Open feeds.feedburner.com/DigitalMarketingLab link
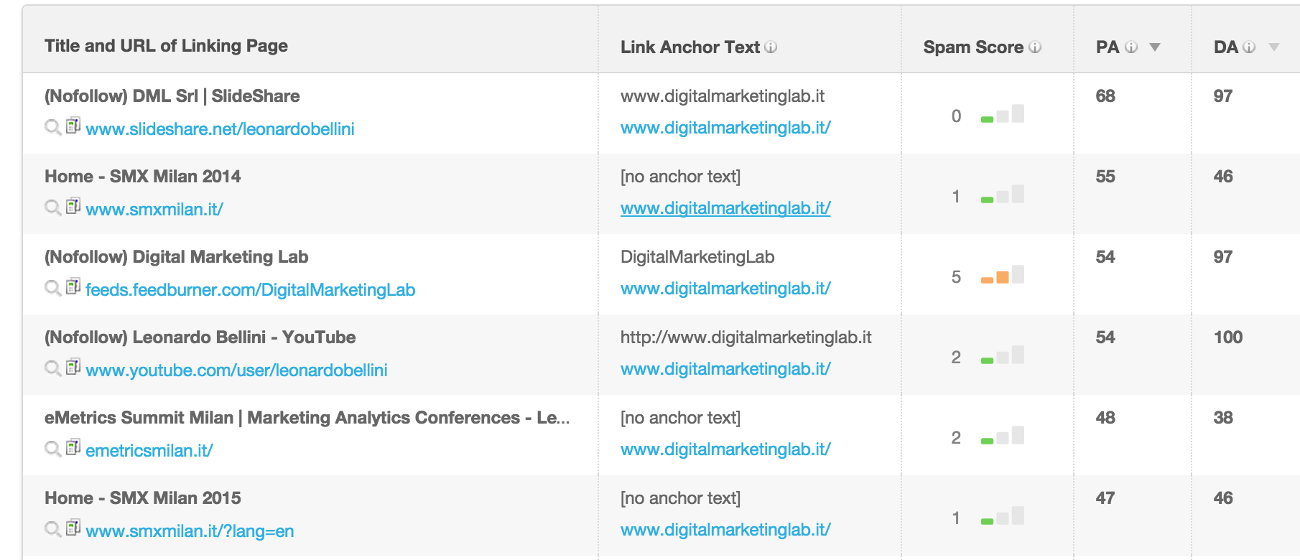This screenshot has width=1300, height=560. 250,290
